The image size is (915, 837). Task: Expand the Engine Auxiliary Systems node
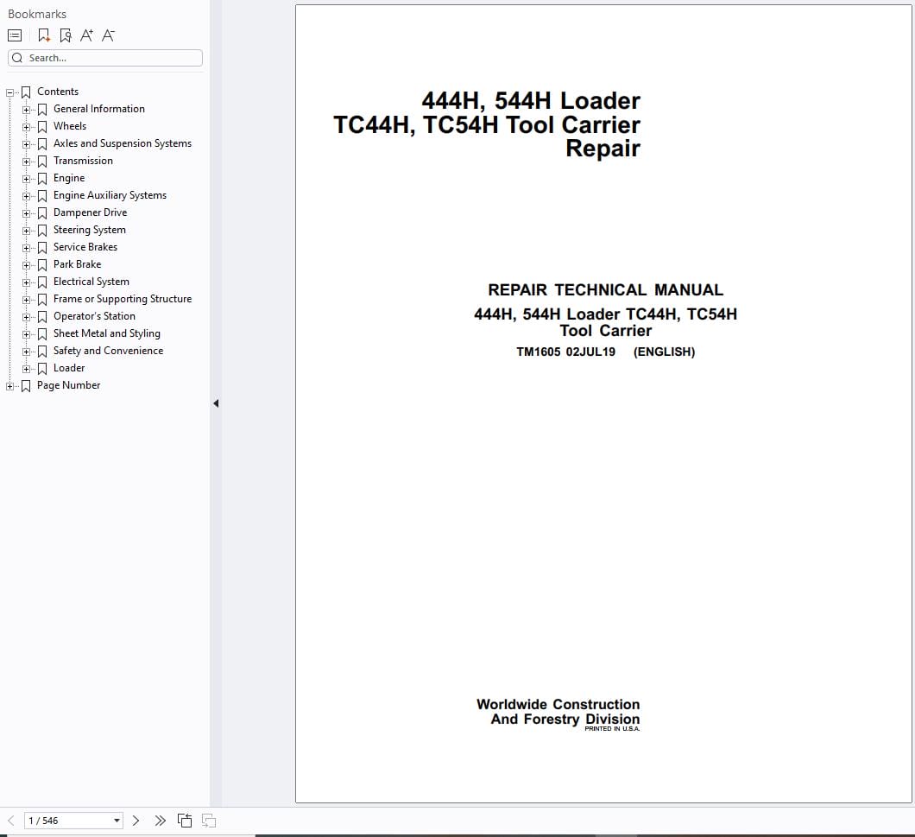26,196
